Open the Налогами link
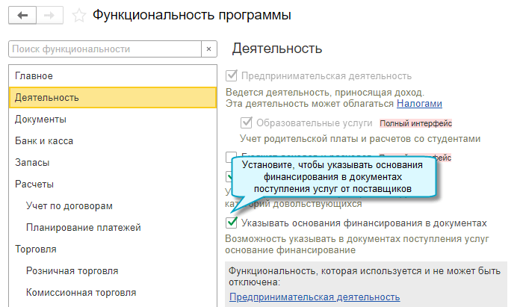This screenshot has width=523, height=307. (x=419, y=104)
